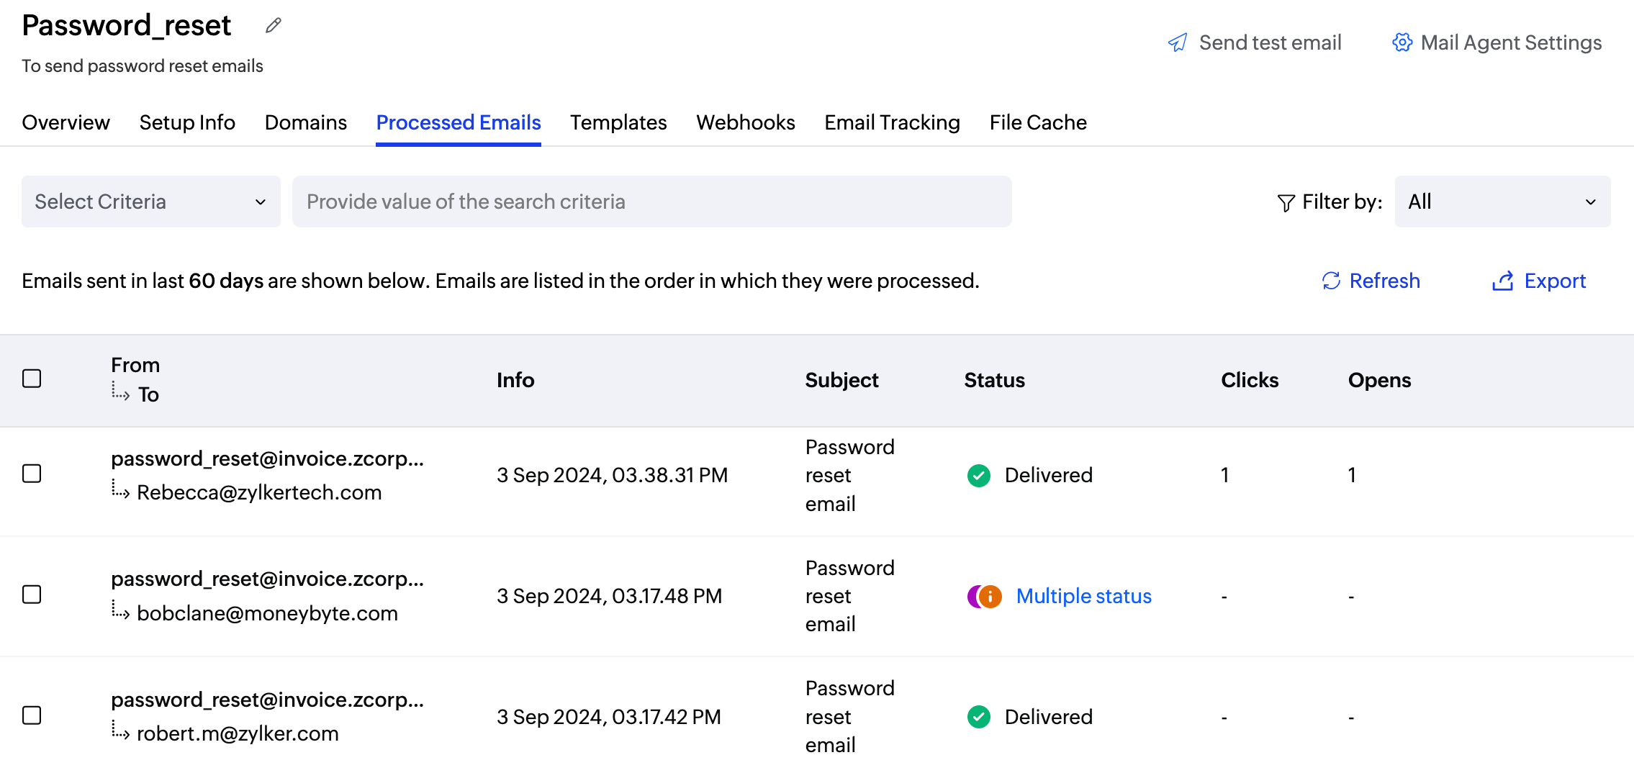
Task: Open the Email Tracking tab
Action: (892, 122)
